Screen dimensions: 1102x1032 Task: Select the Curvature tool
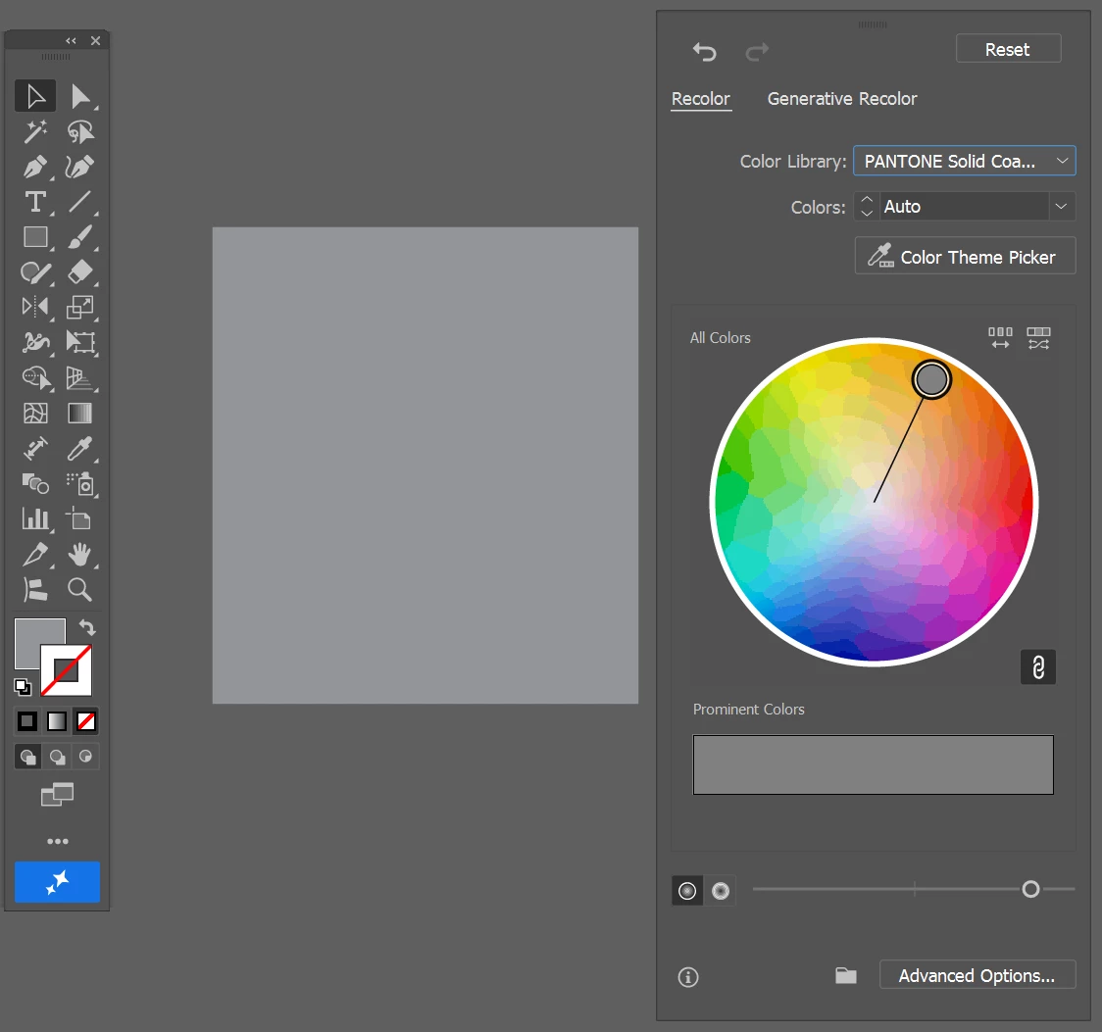[x=80, y=167]
